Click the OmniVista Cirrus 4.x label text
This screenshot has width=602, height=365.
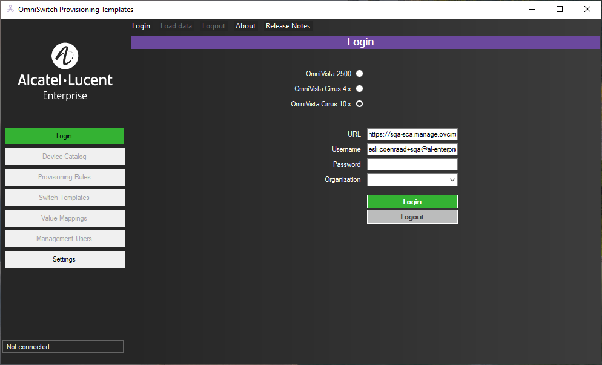click(x=322, y=88)
